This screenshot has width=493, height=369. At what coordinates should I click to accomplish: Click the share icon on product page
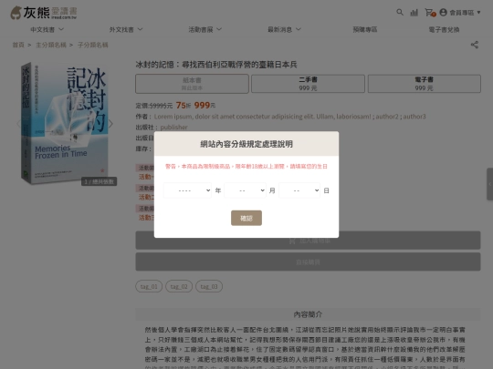(475, 45)
